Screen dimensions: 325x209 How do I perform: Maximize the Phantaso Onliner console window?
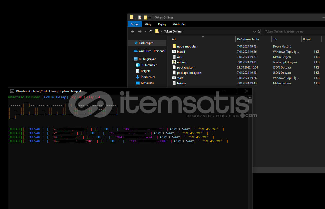coord(235,91)
